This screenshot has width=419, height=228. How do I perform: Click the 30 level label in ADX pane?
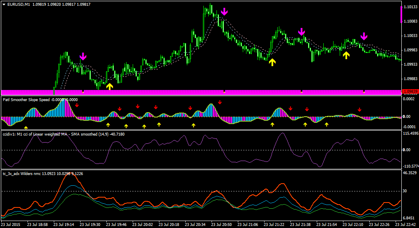[405, 191]
